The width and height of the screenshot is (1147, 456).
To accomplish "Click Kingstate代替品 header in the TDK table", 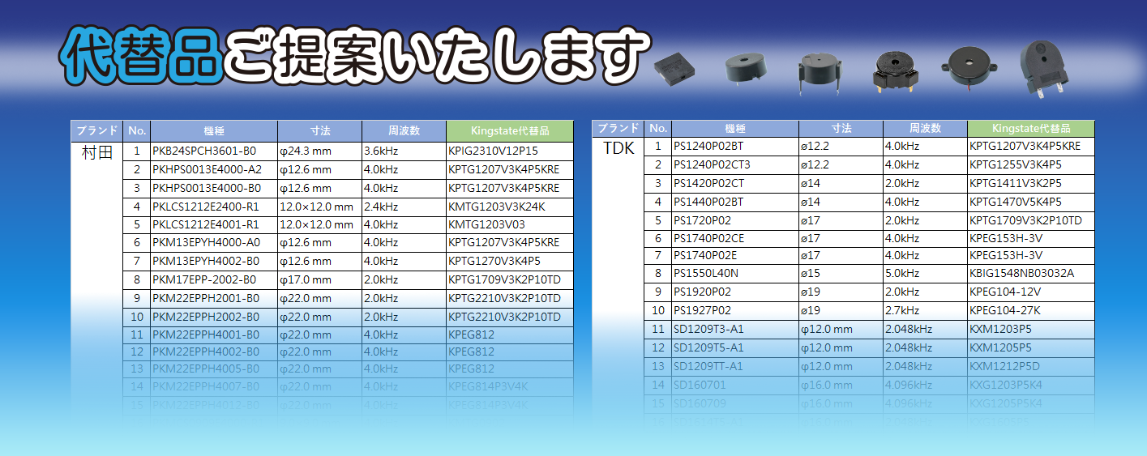I will tap(1030, 129).
